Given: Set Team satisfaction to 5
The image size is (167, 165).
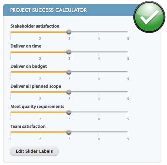Looking at the screenshot, I should point(128,132).
